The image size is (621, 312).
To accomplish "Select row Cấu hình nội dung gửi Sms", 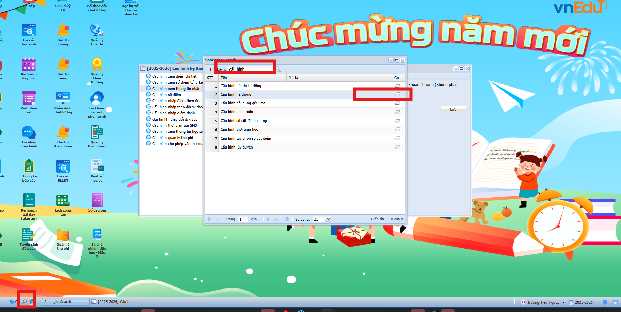I will [x=305, y=103].
